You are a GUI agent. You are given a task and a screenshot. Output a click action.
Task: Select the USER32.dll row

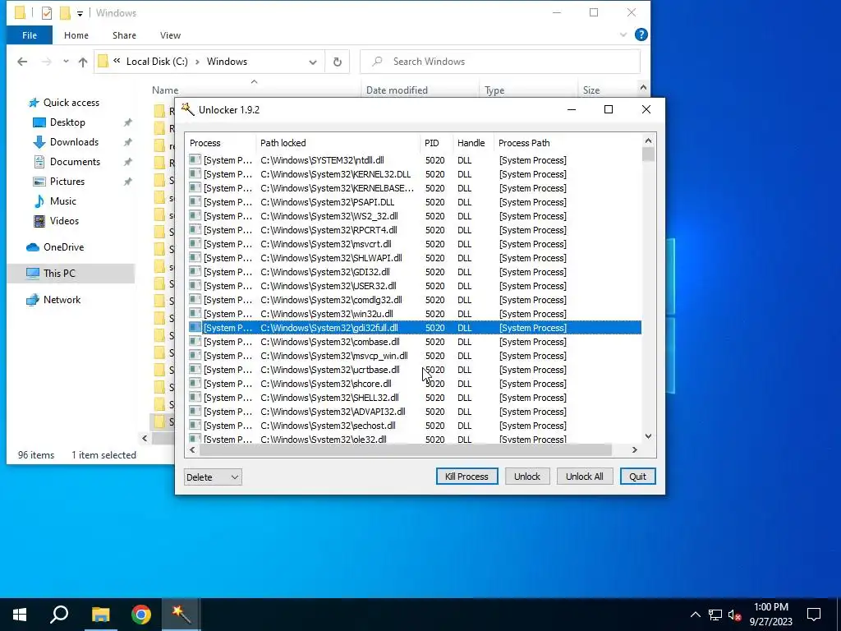point(415,285)
